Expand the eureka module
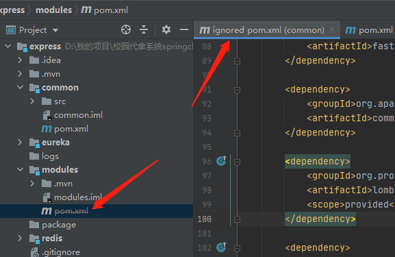The width and height of the screenshot is (395, 257). 20,143
